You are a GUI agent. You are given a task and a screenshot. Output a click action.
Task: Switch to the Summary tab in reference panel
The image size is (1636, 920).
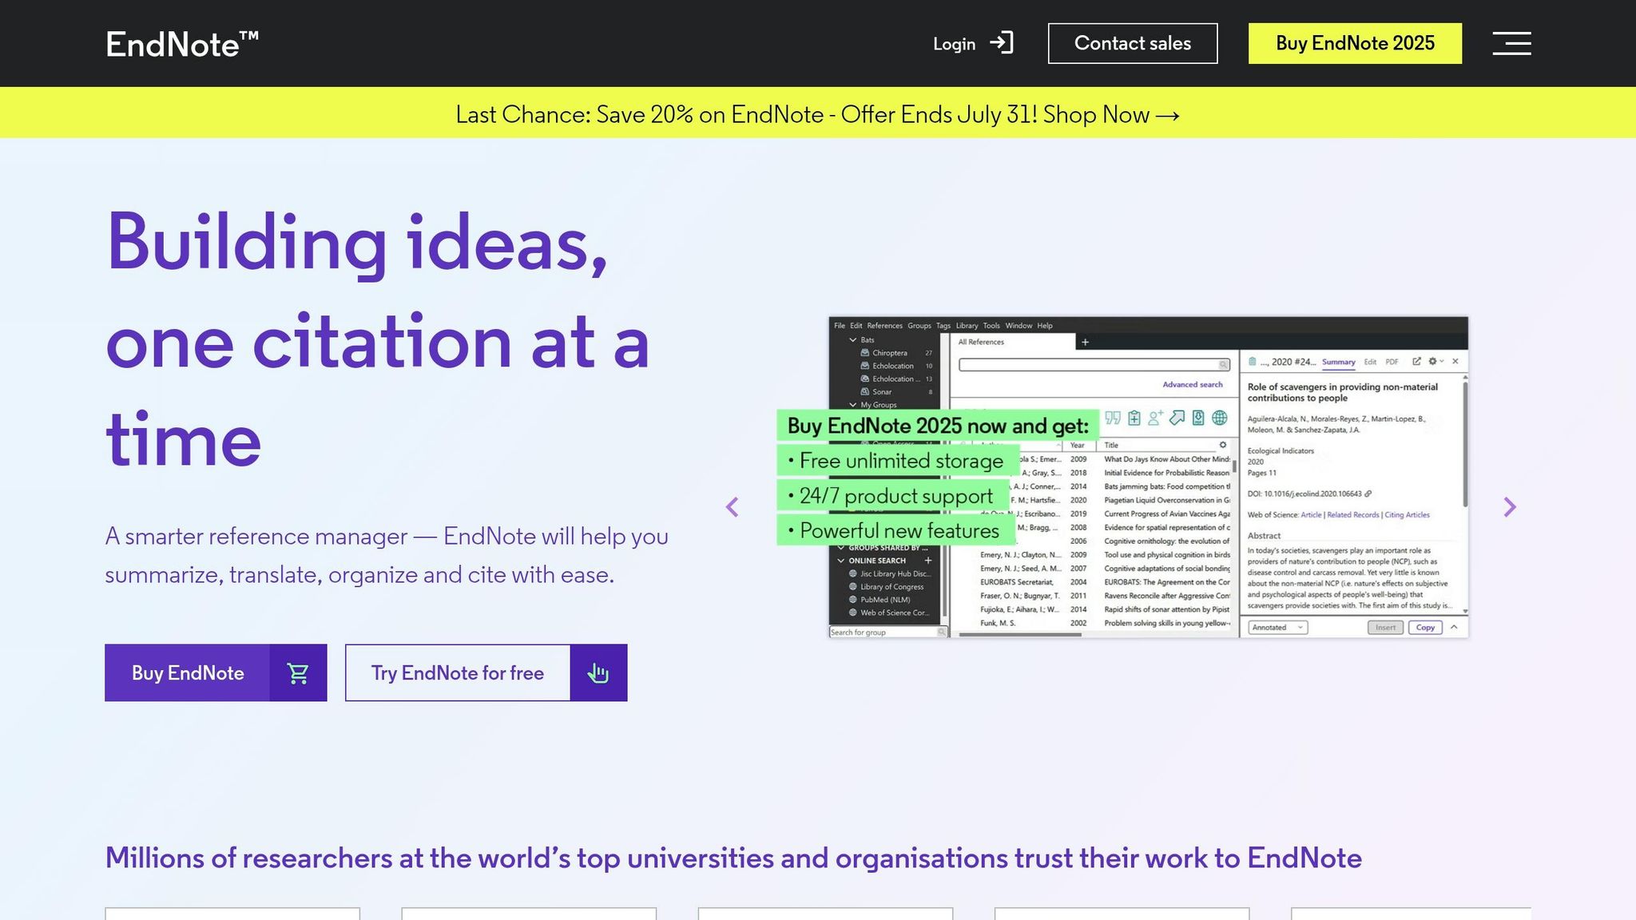pyautogui.click(x=1338, y=362)
